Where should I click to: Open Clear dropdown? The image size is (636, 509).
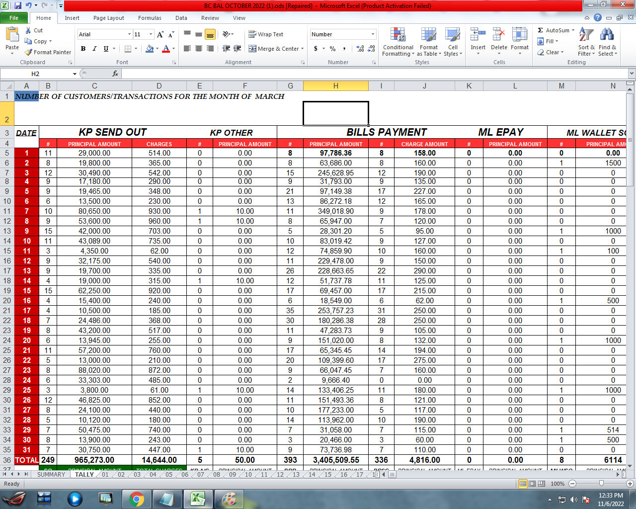click(x=551, y=52)
